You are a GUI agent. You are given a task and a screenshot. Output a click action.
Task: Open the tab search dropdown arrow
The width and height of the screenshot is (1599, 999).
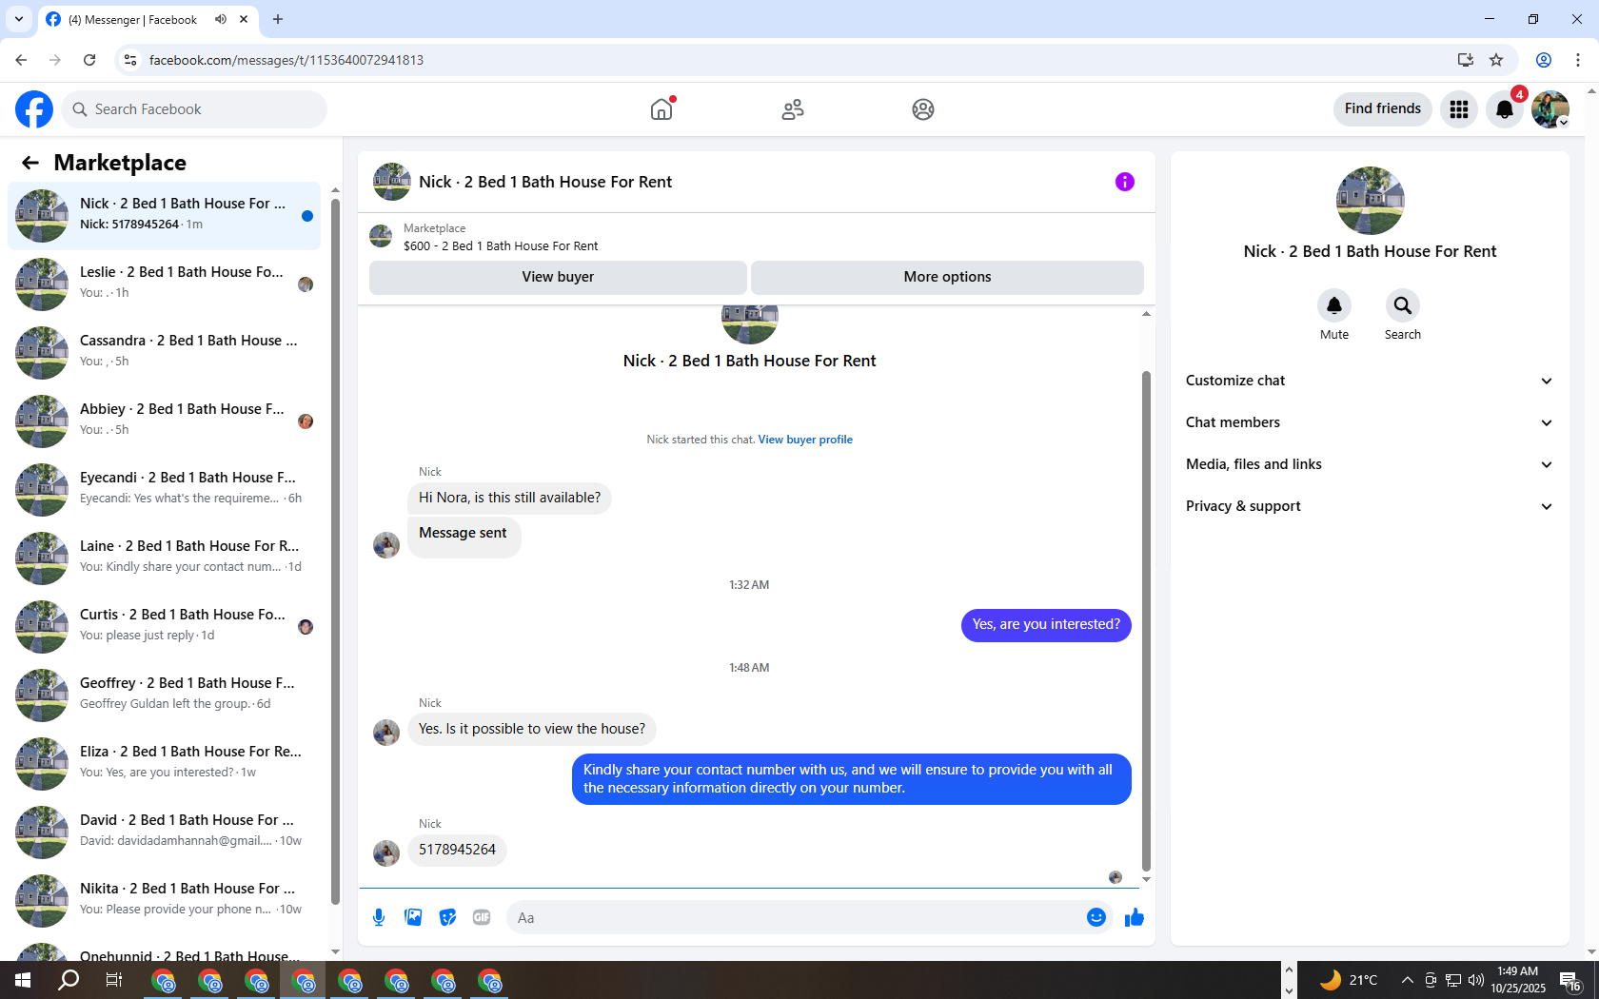tap(19, 19)
